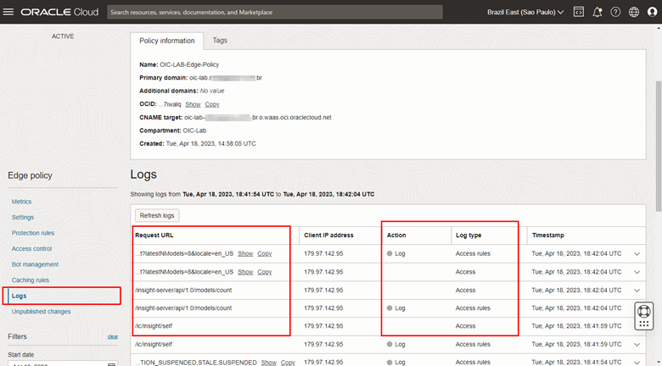Open the user profile avatar icon
Viewport: 662px width, 366px height.
[653, 12]
